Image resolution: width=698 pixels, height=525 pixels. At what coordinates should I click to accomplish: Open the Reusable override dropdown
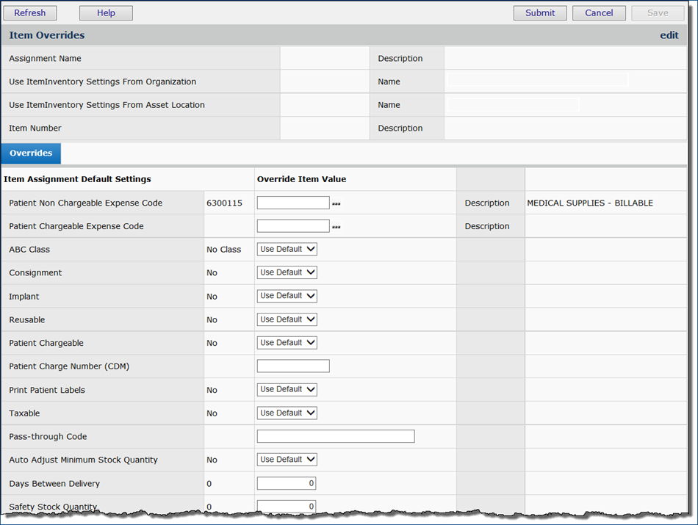tap(287, 319)
